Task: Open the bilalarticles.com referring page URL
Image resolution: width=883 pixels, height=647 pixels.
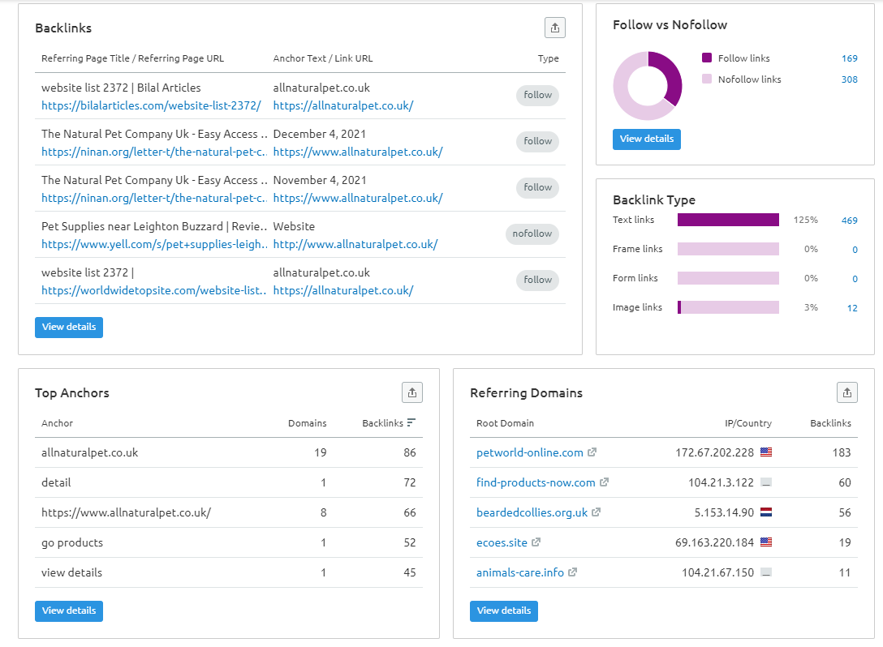Action: tap(151, 106)
